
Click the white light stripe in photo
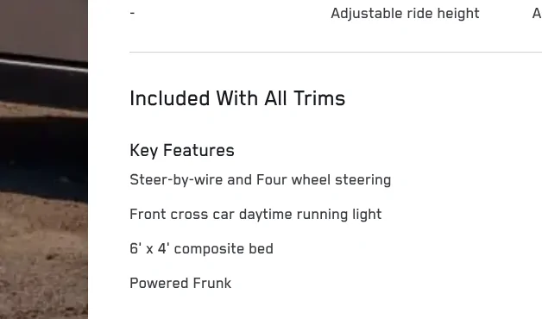point(44,66)
